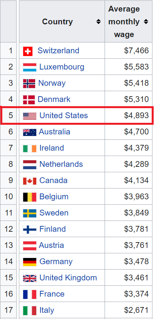154x319 pixels.
Task: Open the Finland link
Action: [52, 229]
